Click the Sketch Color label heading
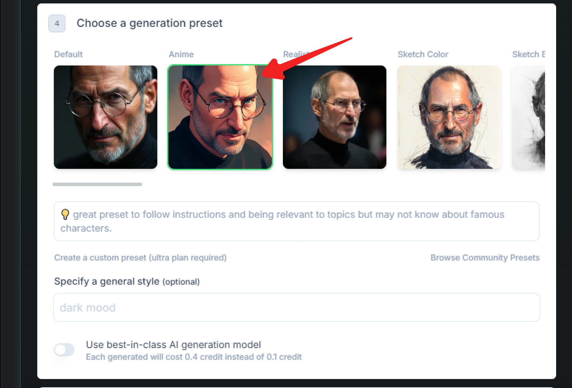Viewport: 572px width, 388px height. (x=423, y=54)
